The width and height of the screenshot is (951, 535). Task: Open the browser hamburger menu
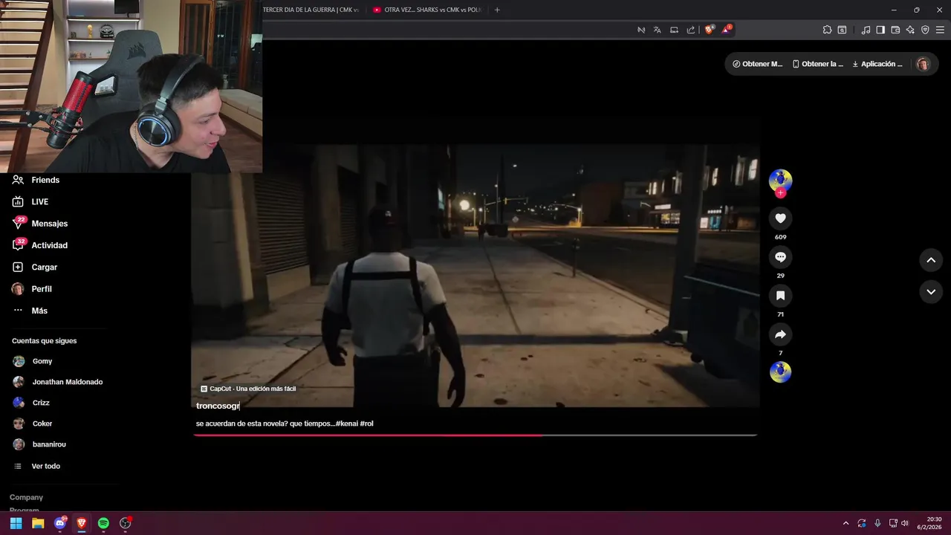point(941,30)
